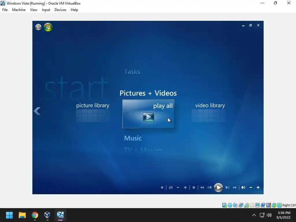This screenshot has height=222, width=296.
Task: Open the Windows Start button
Action: 10,215
